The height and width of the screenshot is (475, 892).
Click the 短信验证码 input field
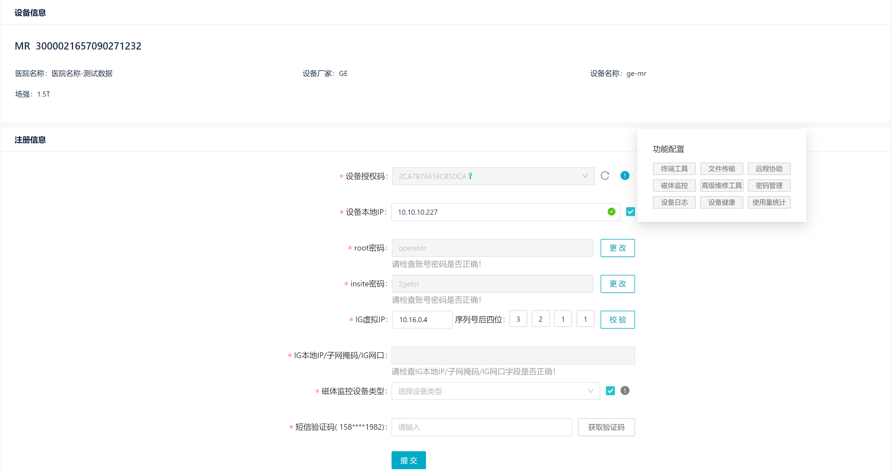pyautogui.click(x=481, y=427)
